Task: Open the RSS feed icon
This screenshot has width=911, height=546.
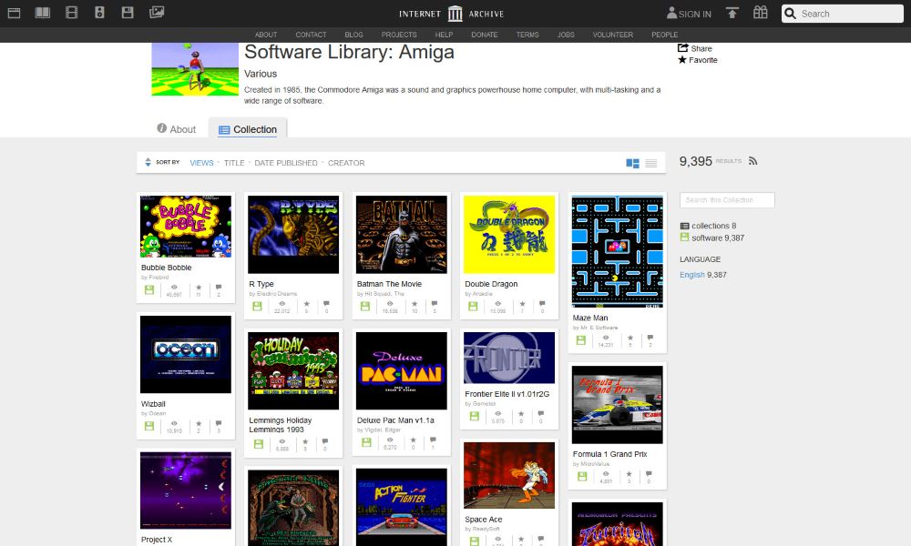Action: (x=752, y=161)
